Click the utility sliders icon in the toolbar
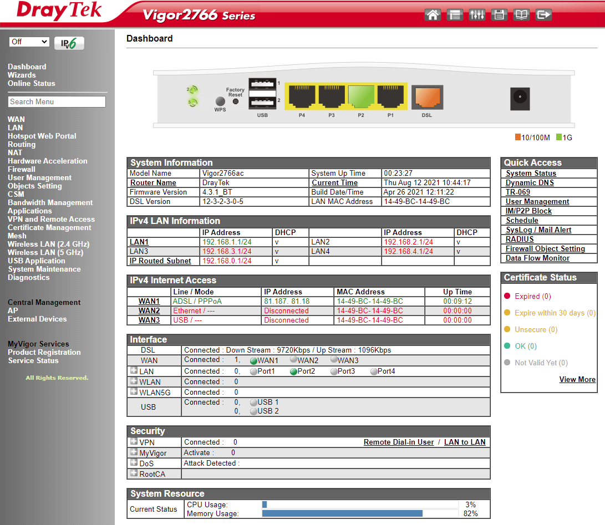 click(x=477, y=15)
